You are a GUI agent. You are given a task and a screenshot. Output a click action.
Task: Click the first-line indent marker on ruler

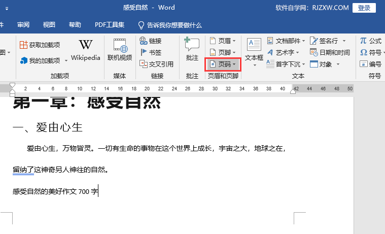pyautogui.click(x=12, y=85)
